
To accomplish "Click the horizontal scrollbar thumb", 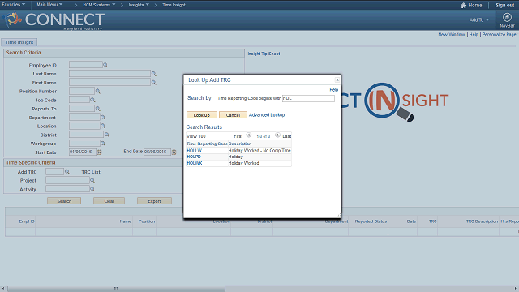I will [x=116, y=289].
